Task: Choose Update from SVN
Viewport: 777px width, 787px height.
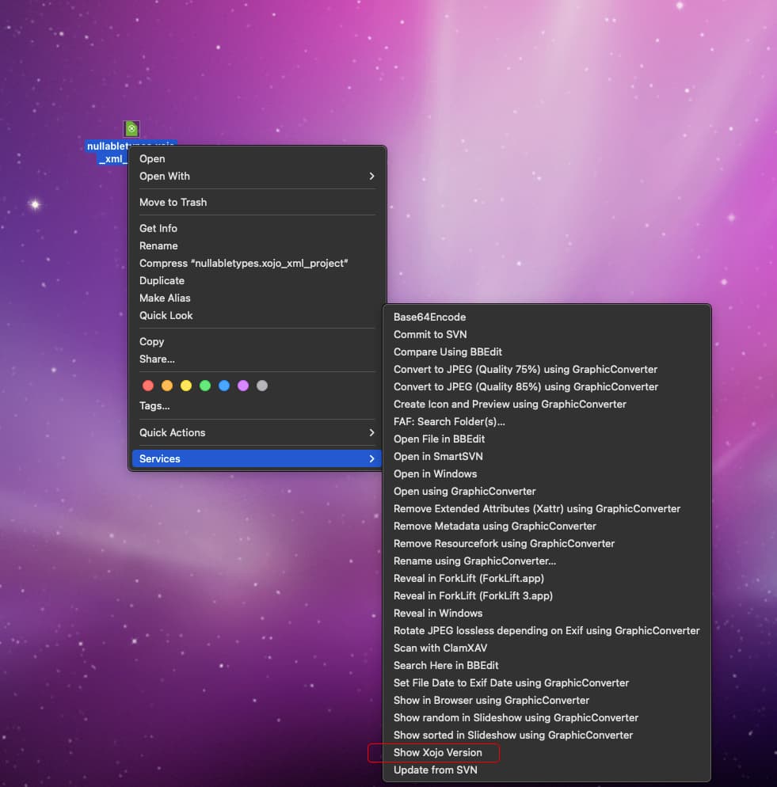Action: [x=547, y=770]
